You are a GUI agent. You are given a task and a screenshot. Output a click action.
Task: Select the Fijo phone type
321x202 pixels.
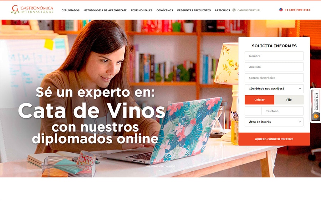tap(289, 100)
